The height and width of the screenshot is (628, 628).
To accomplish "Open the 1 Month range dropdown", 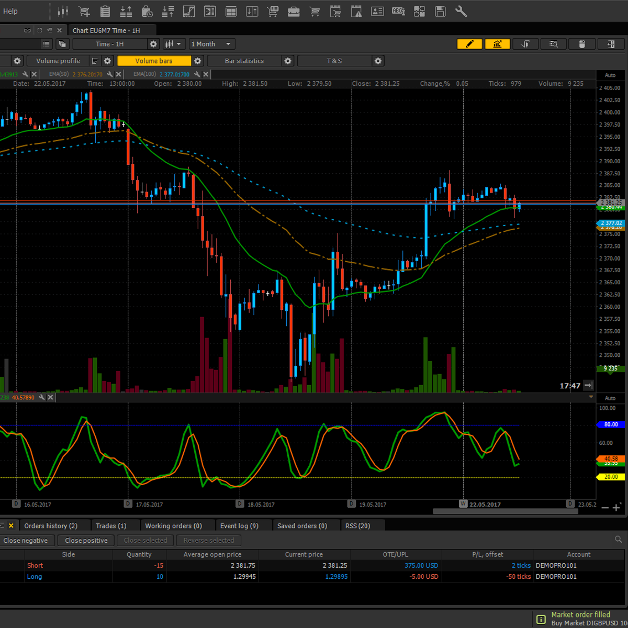I will click(212, 44).
